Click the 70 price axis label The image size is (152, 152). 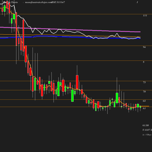coord(144,92)
